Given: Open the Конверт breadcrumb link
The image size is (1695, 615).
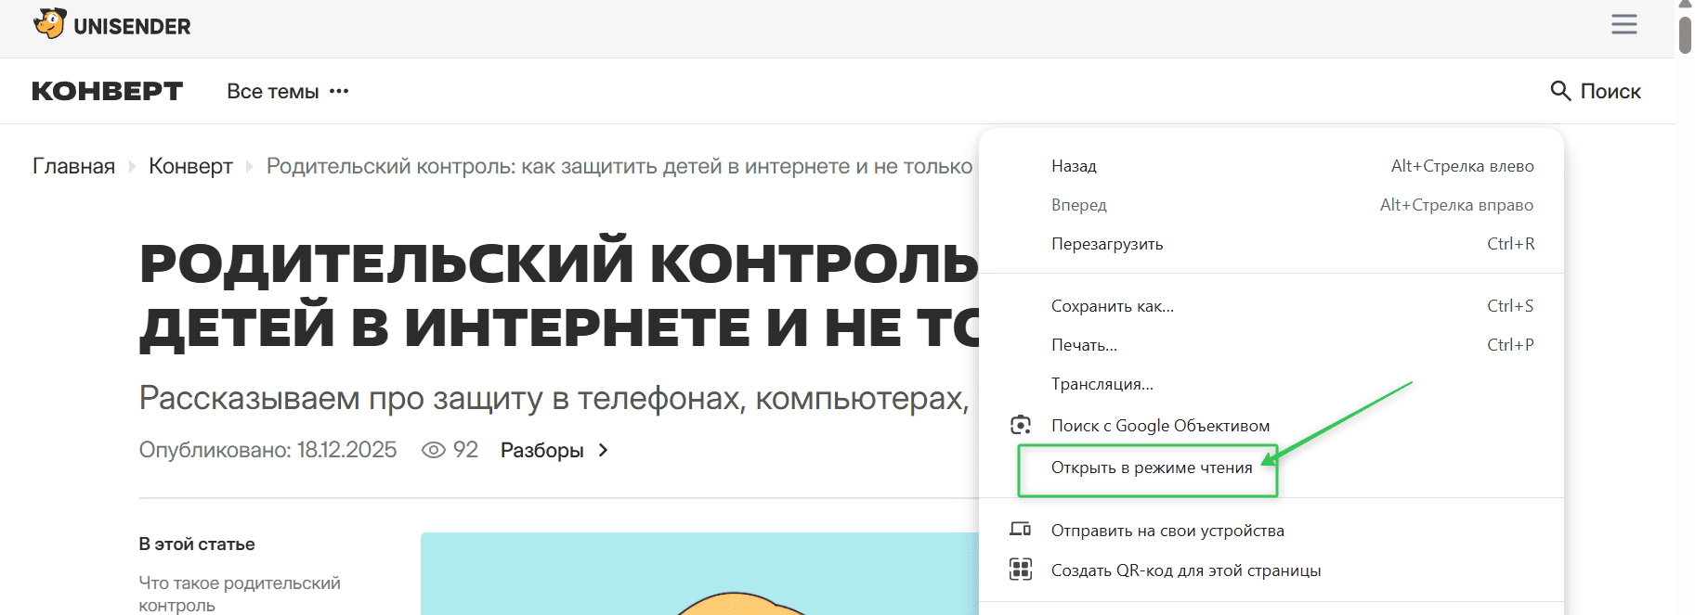Looking at the screenshot, I should 190,166.
